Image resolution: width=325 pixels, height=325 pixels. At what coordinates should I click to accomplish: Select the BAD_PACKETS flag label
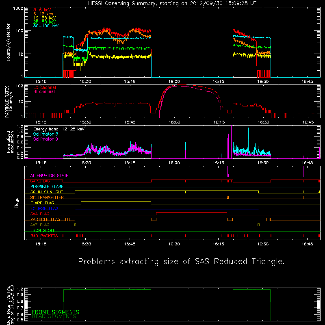(44, 236)
